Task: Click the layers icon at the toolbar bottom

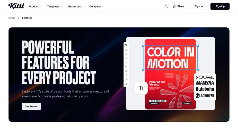Action: (126, 84)
